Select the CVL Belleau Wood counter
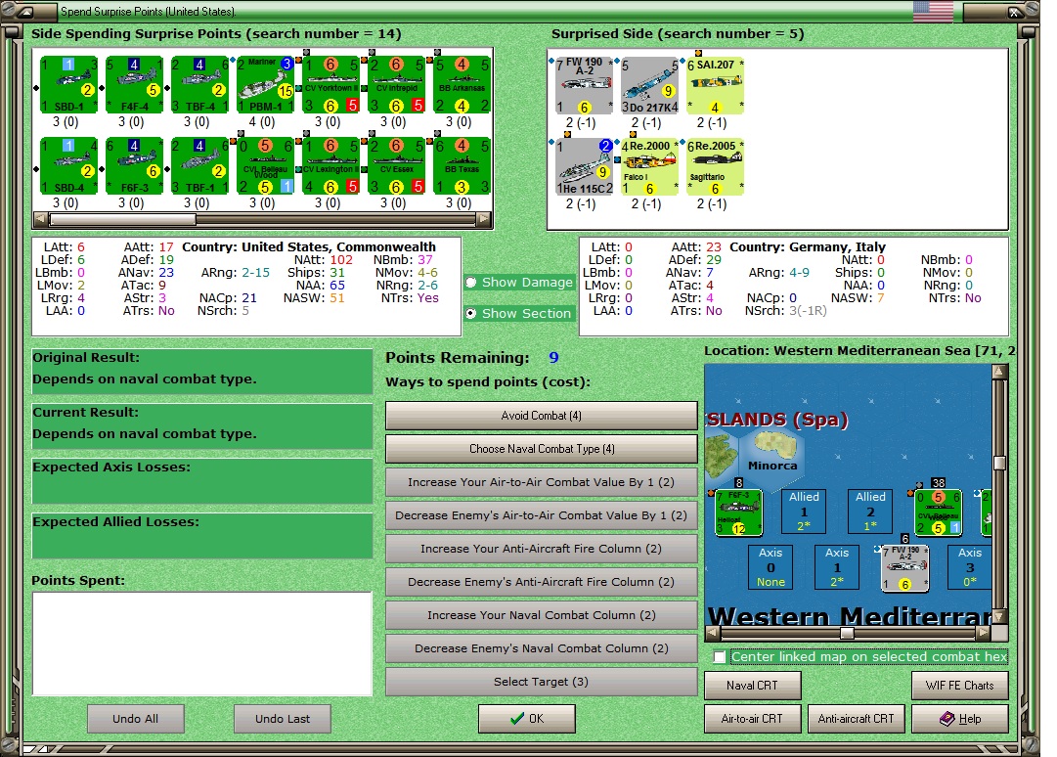Image resolution: width=1057 pixels, height=757 pixels. (265, 166)
